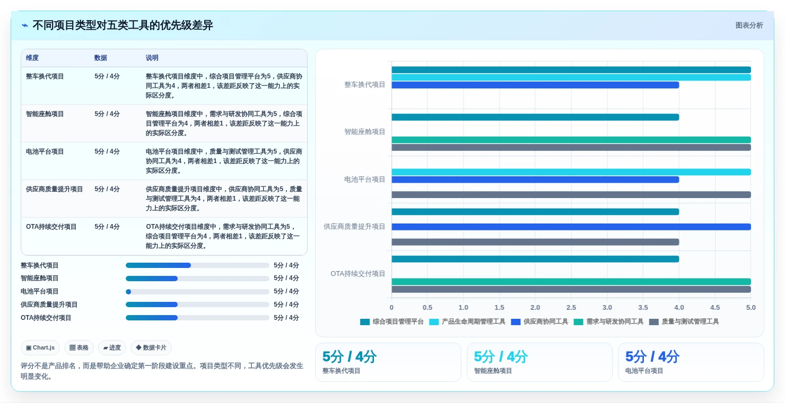Click 整车换代项目 progress bar
The width and height of the screenshot is (785, 403).
(197, 265)
